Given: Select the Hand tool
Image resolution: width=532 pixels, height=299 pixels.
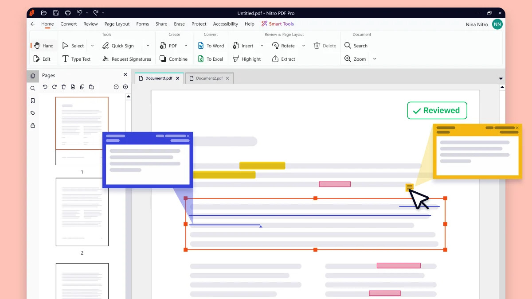Looking at the screenshot, I should coord(44,46).
